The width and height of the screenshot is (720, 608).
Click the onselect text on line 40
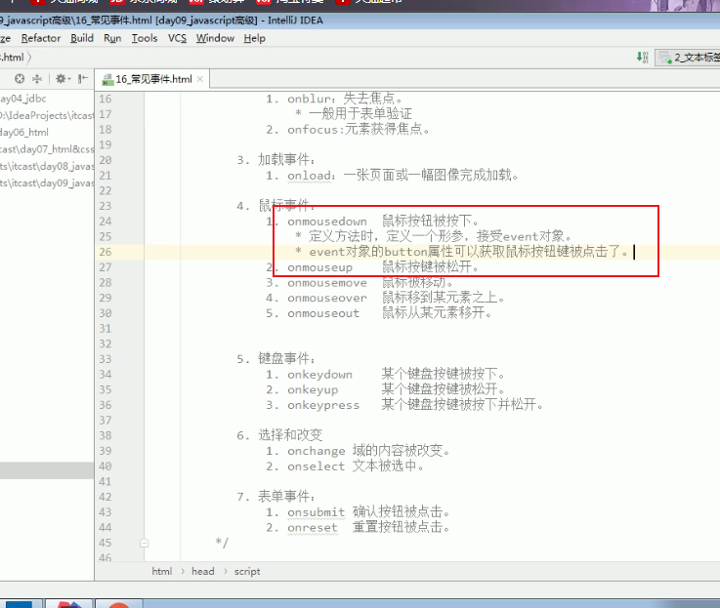(x=317, y=466)
